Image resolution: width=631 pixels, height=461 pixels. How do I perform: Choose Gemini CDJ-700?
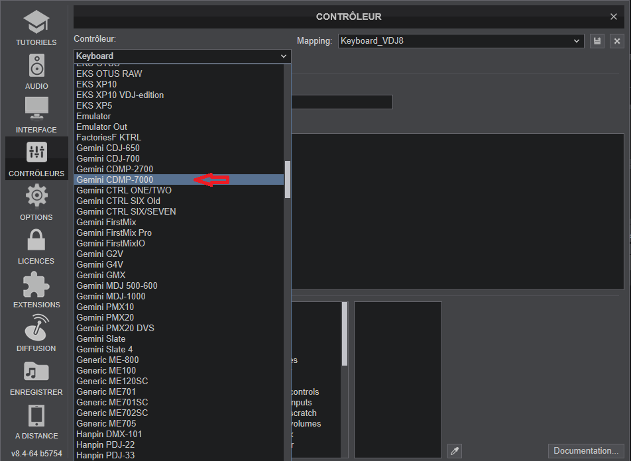(x=179, y=158)
